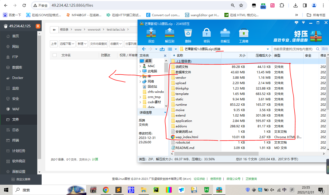Click the list view mode icon in 好压
The height and width of the screenshot is (195, 329).
(170, 49)
